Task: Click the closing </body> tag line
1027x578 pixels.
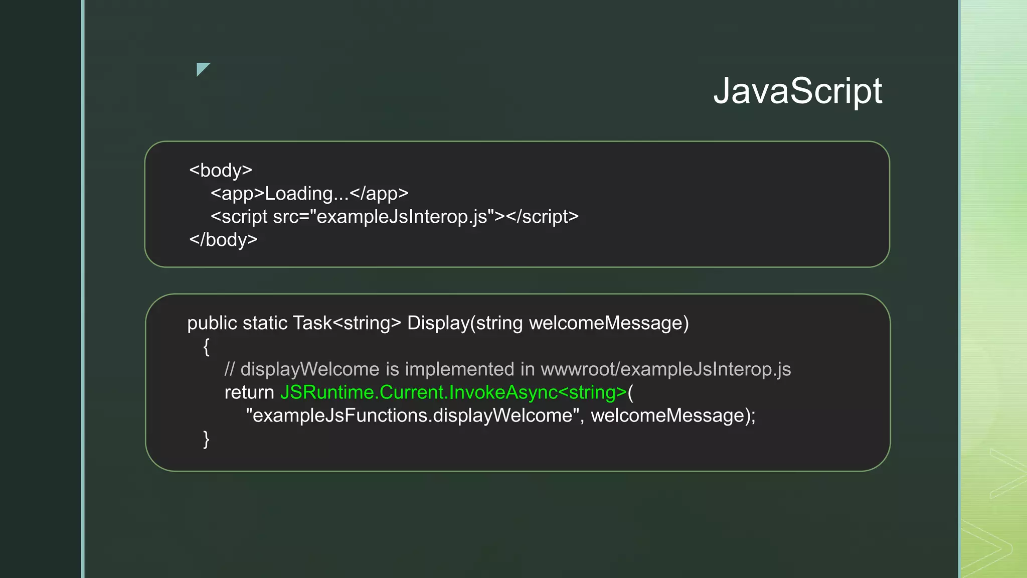Action: [223, 240]
